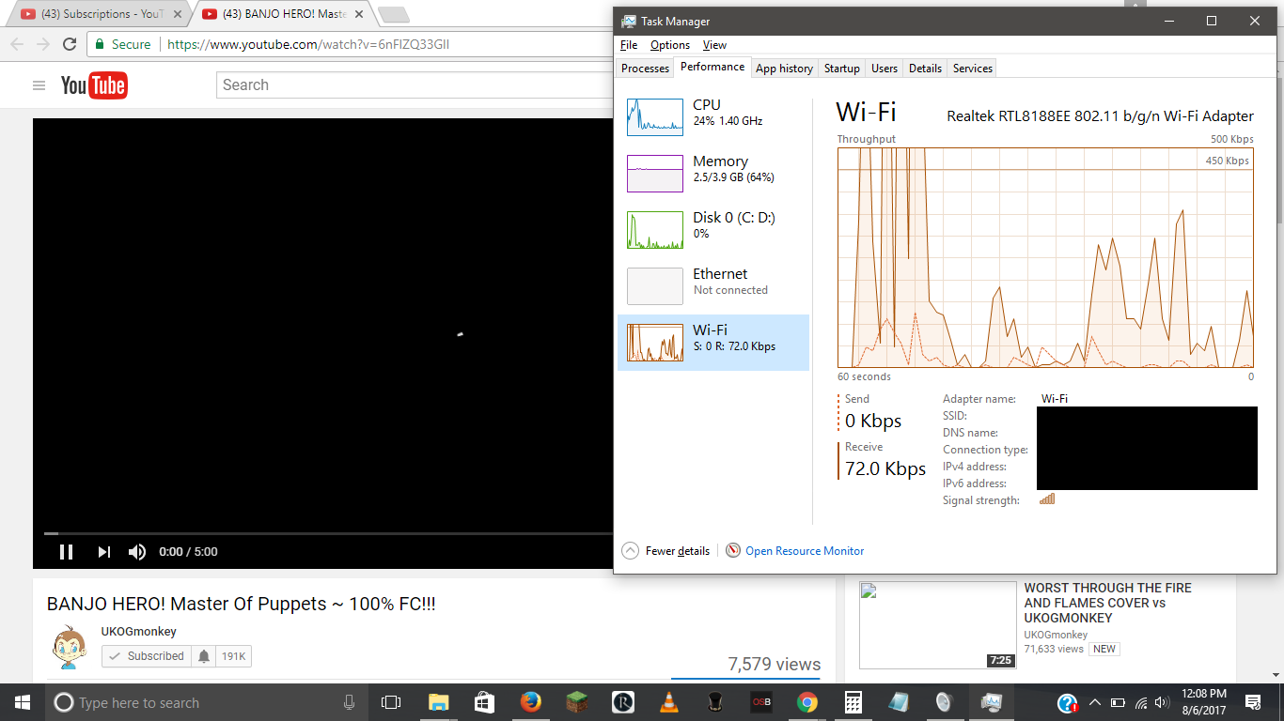Screen dimensions: 1284x721
Task: Reload the page in Chrome
Action: pyautogui.click(x=70, y=44)
